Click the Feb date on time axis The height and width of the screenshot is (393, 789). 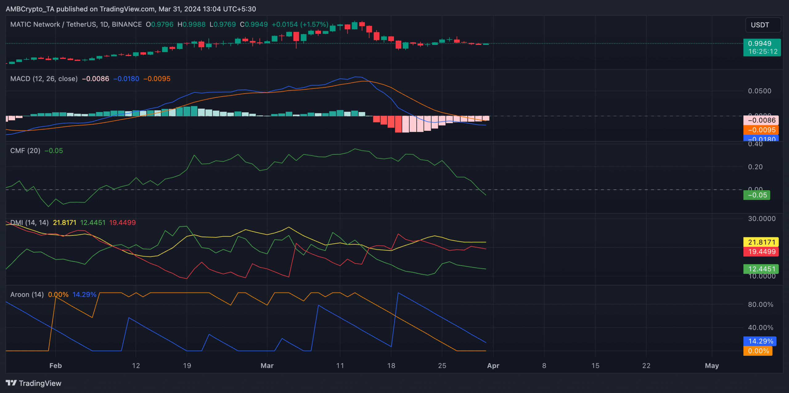55,366
